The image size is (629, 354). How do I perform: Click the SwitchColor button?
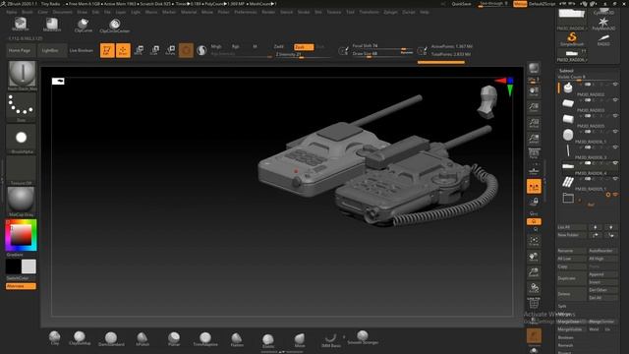21,278
